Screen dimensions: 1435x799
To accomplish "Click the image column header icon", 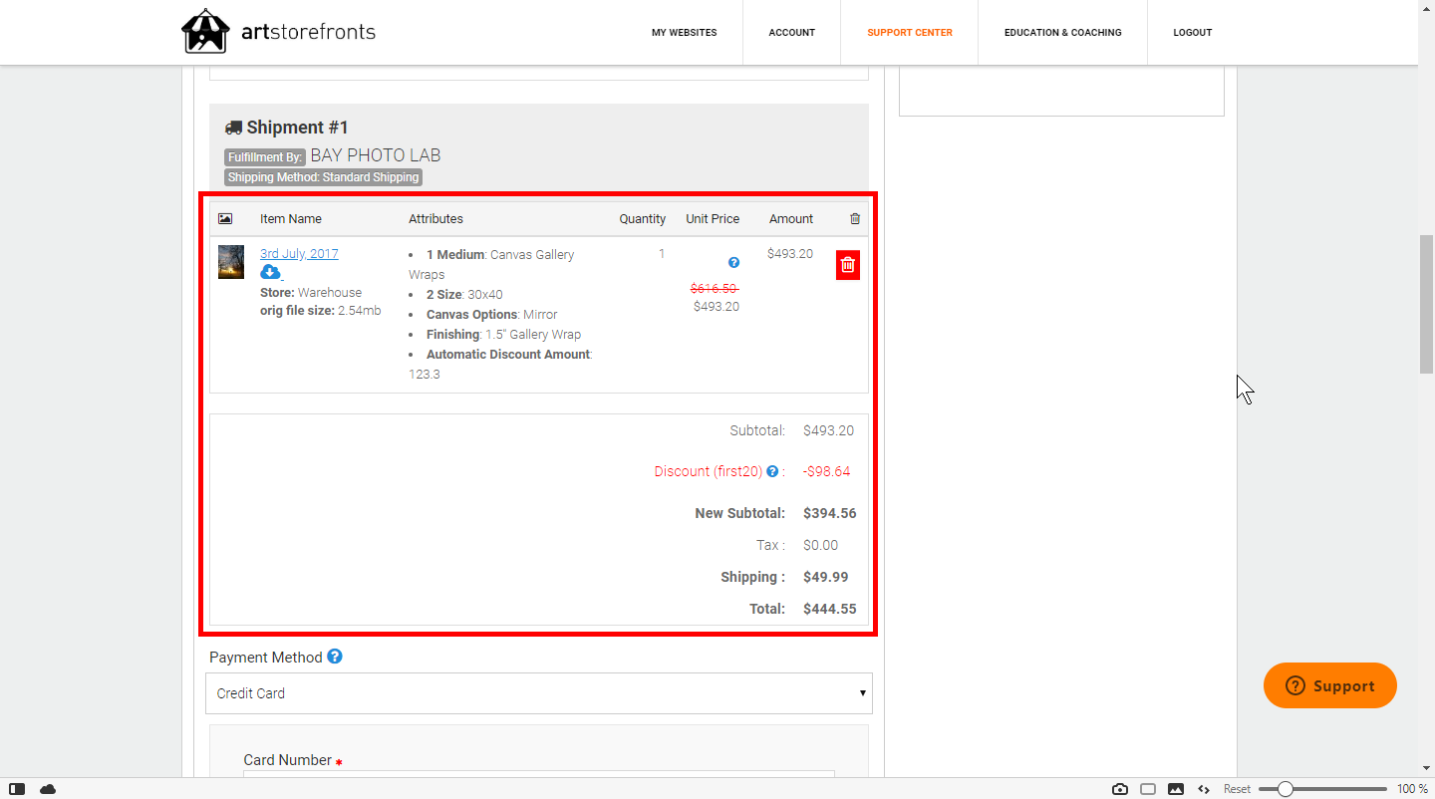I will click(225, 219).
